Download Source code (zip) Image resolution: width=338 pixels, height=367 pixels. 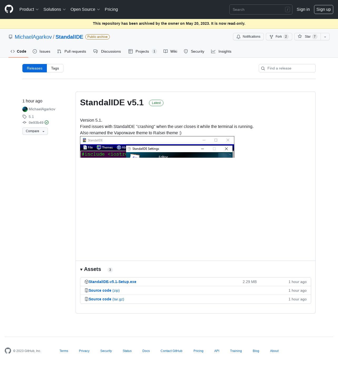(104, 290)
